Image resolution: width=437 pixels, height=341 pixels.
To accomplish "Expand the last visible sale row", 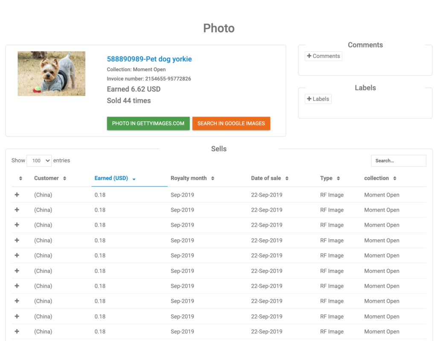I will (17, 332).
